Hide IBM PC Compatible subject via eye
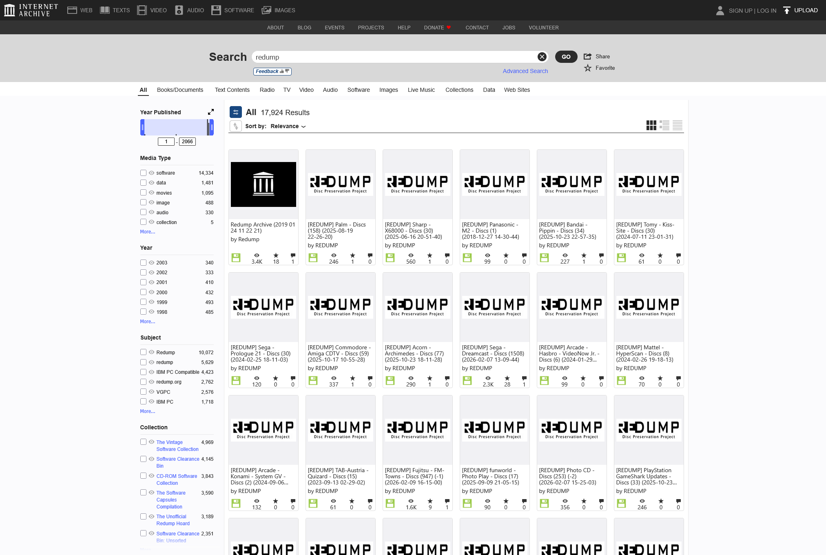This screenshot has width=826, height=555. [x=151, y=372]
